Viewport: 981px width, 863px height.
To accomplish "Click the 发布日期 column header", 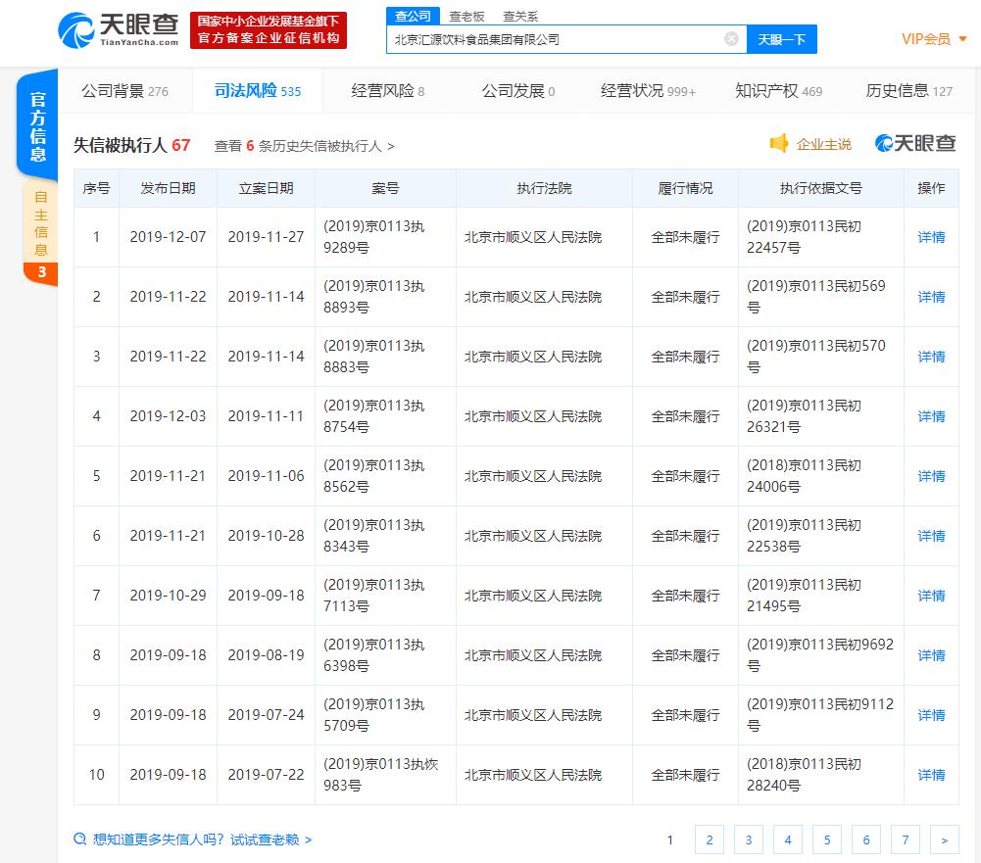I will click(168, 188).
